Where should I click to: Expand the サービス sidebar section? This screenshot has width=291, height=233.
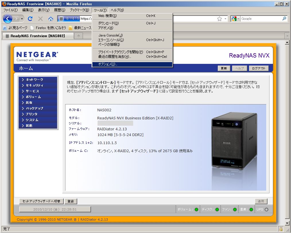click(x=38, y=91)
